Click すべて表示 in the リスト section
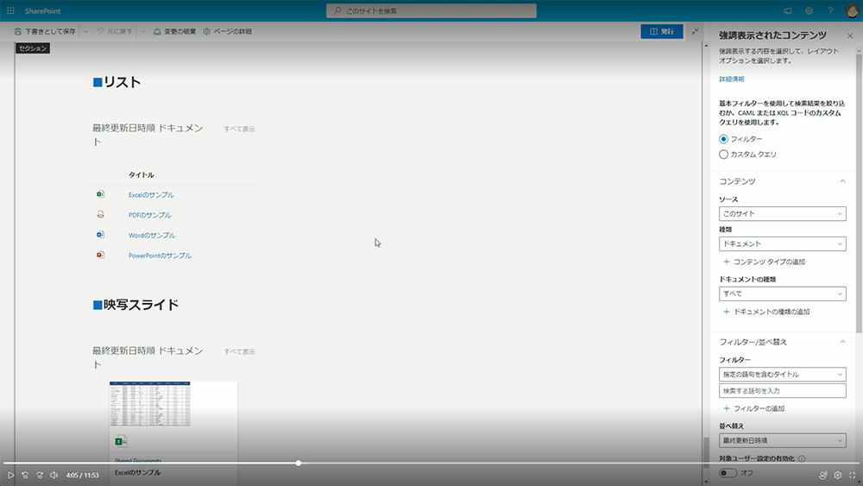863x486 pixels. coord(239,129)
